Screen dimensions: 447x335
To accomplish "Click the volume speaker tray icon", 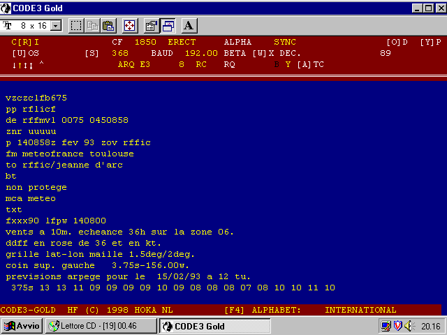I will click(409, 326).
